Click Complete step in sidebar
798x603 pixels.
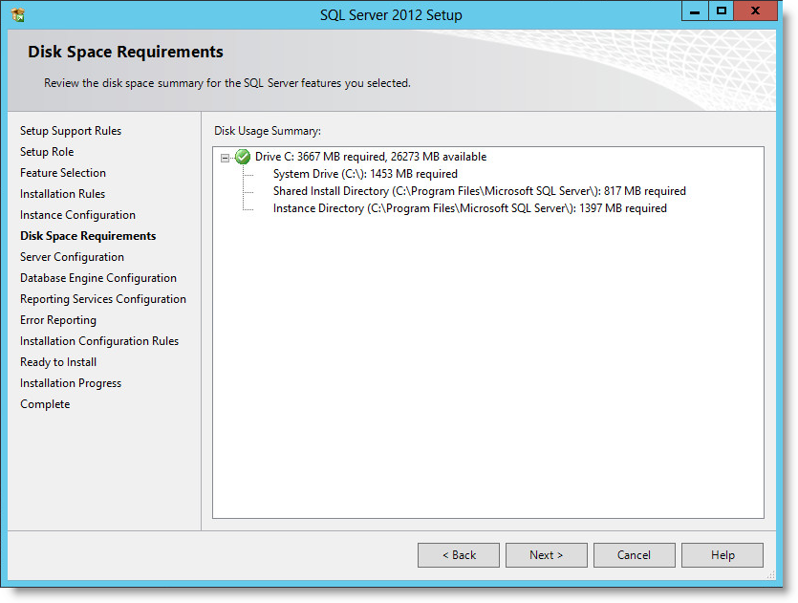[x=45, y=404]
